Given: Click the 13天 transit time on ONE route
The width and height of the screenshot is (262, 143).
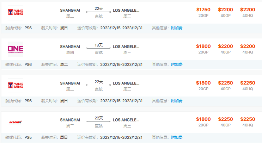Looking at the screenshot, I should 99,45.
